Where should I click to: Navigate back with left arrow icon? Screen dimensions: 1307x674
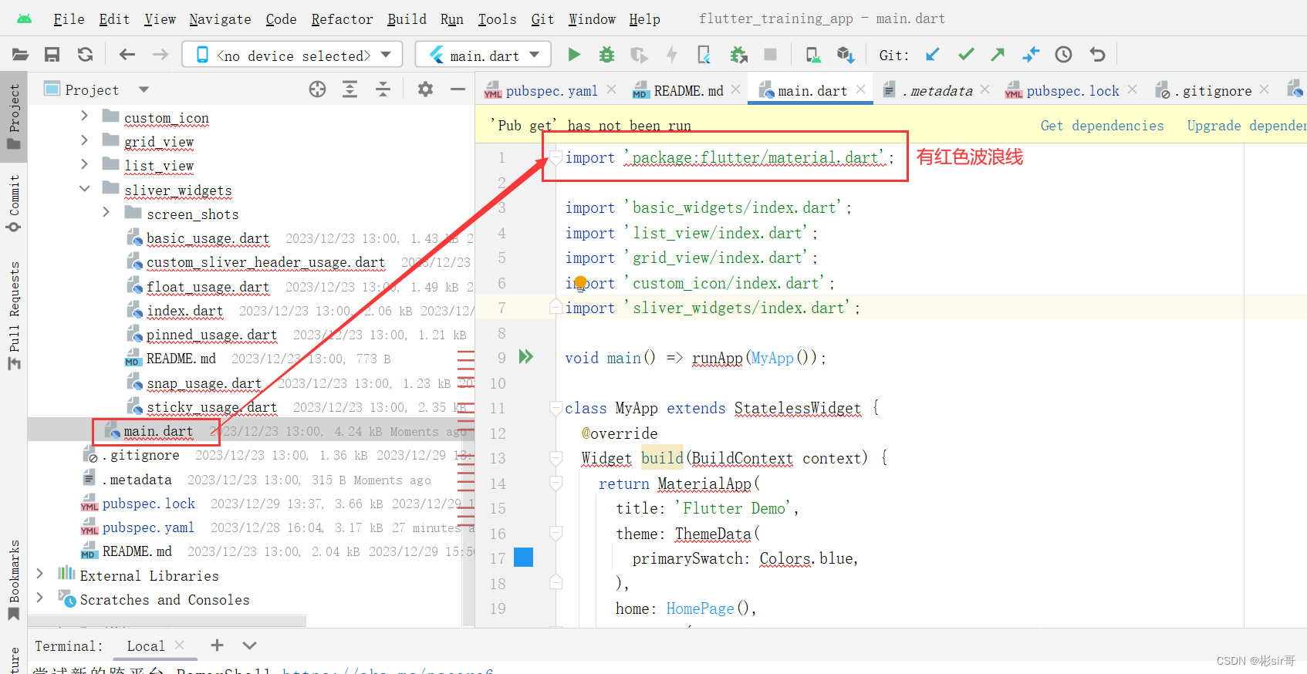pyautogui.click(x=127, y=55)
